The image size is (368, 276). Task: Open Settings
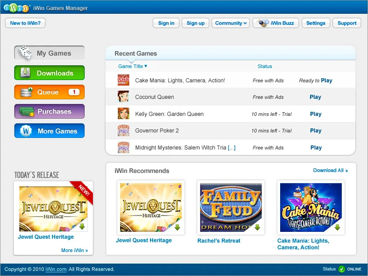click(316, 23)
